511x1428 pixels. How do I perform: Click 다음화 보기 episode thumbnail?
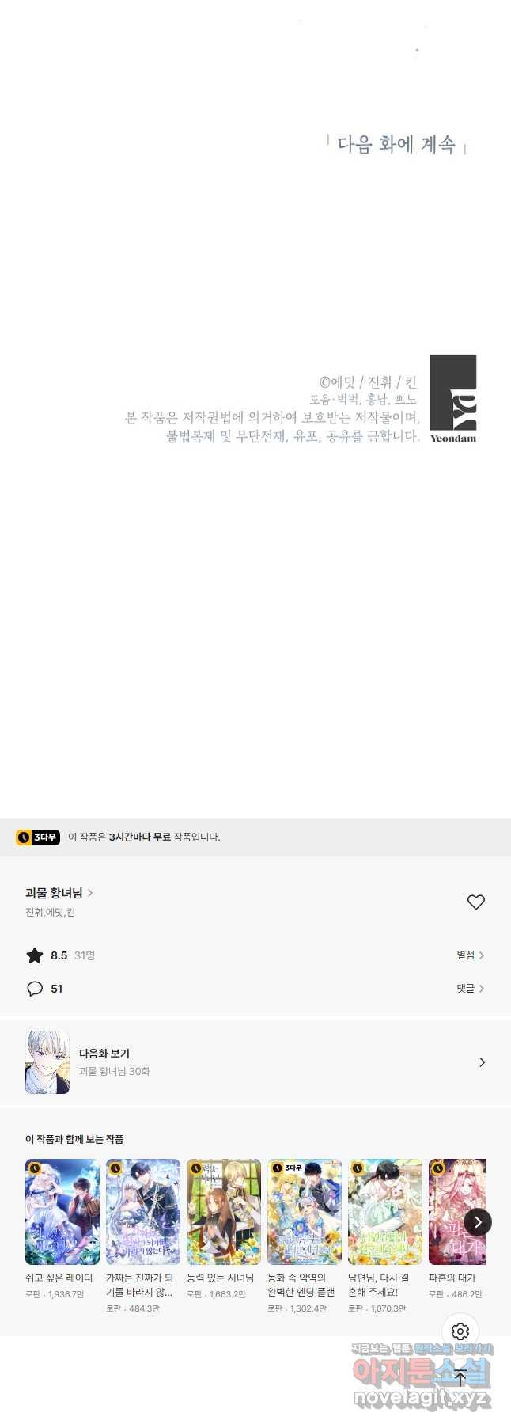click(x=47, y=1062)
